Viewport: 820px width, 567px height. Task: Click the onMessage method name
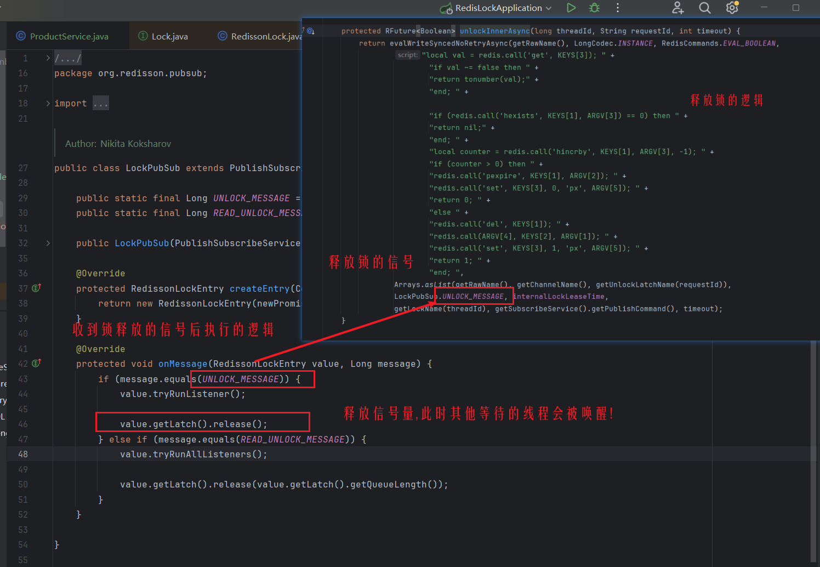point(183,364)
